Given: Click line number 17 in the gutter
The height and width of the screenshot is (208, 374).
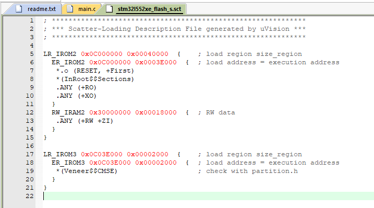Looking at the screenshot, I should tap(30, 155).
